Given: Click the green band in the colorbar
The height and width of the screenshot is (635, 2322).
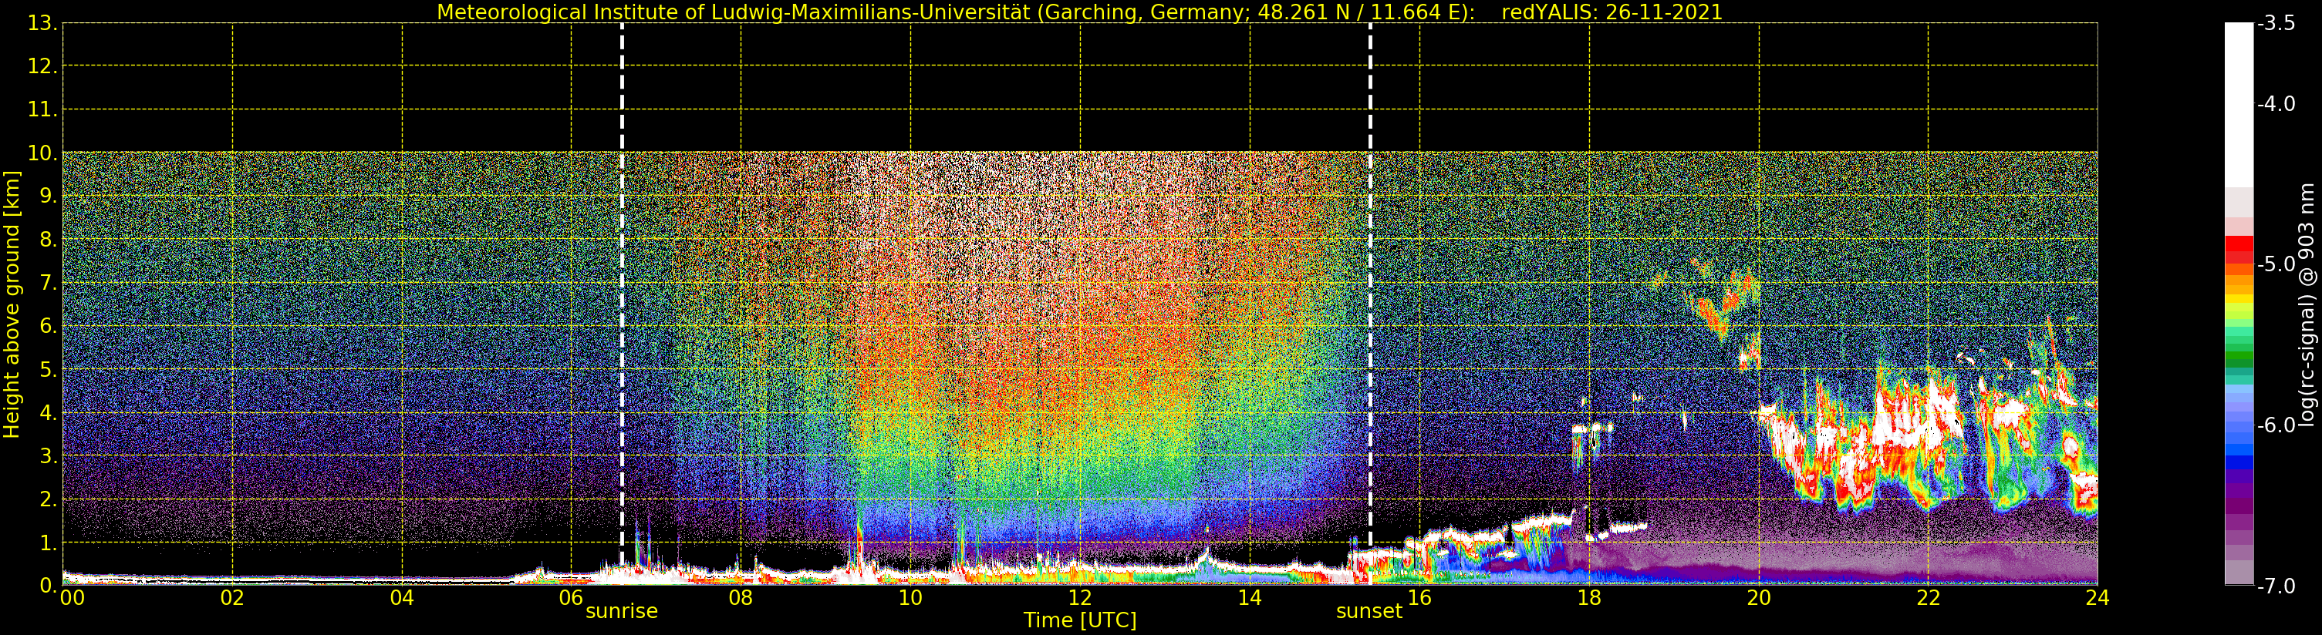Looking at the screenshot, I should [2238, 356].
